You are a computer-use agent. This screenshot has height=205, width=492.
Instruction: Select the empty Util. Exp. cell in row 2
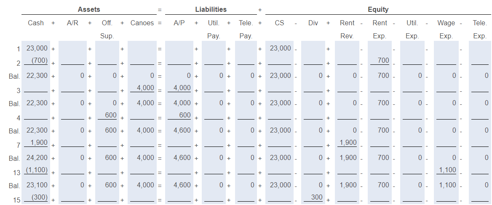412,61
